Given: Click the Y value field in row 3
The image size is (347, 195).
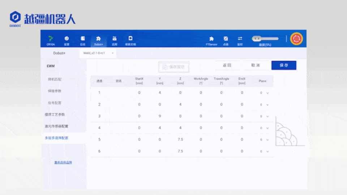Looking at the screenshot, I should pos(160,116).
